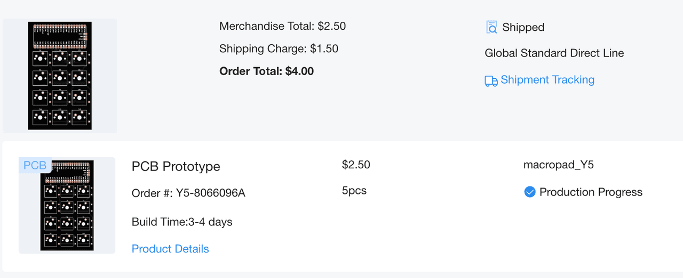Click the Build Time 3-4 days text

(x=182, y=222)
